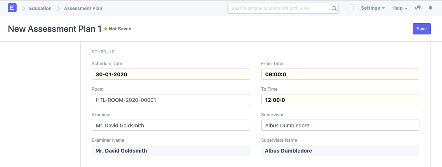The height and width of the screenshot is (167, 442).
Task: Click the From Time field
Action: coord(340,74)
